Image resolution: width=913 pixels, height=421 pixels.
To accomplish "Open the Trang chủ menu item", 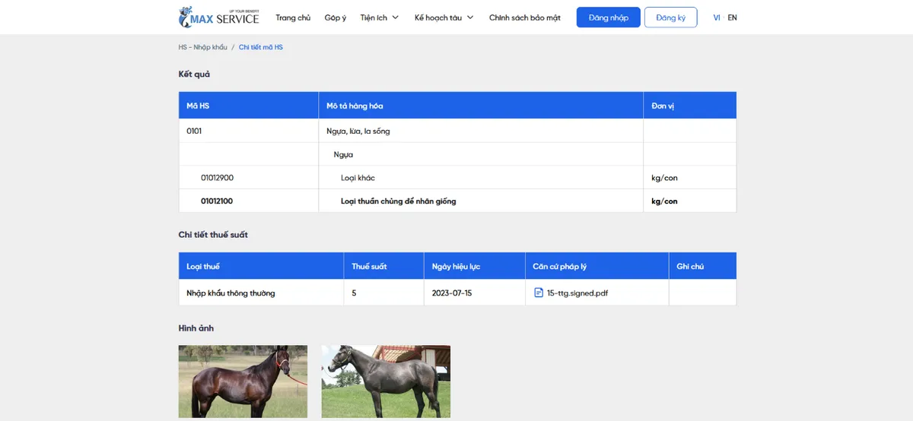I will click(x=293, y=17).
